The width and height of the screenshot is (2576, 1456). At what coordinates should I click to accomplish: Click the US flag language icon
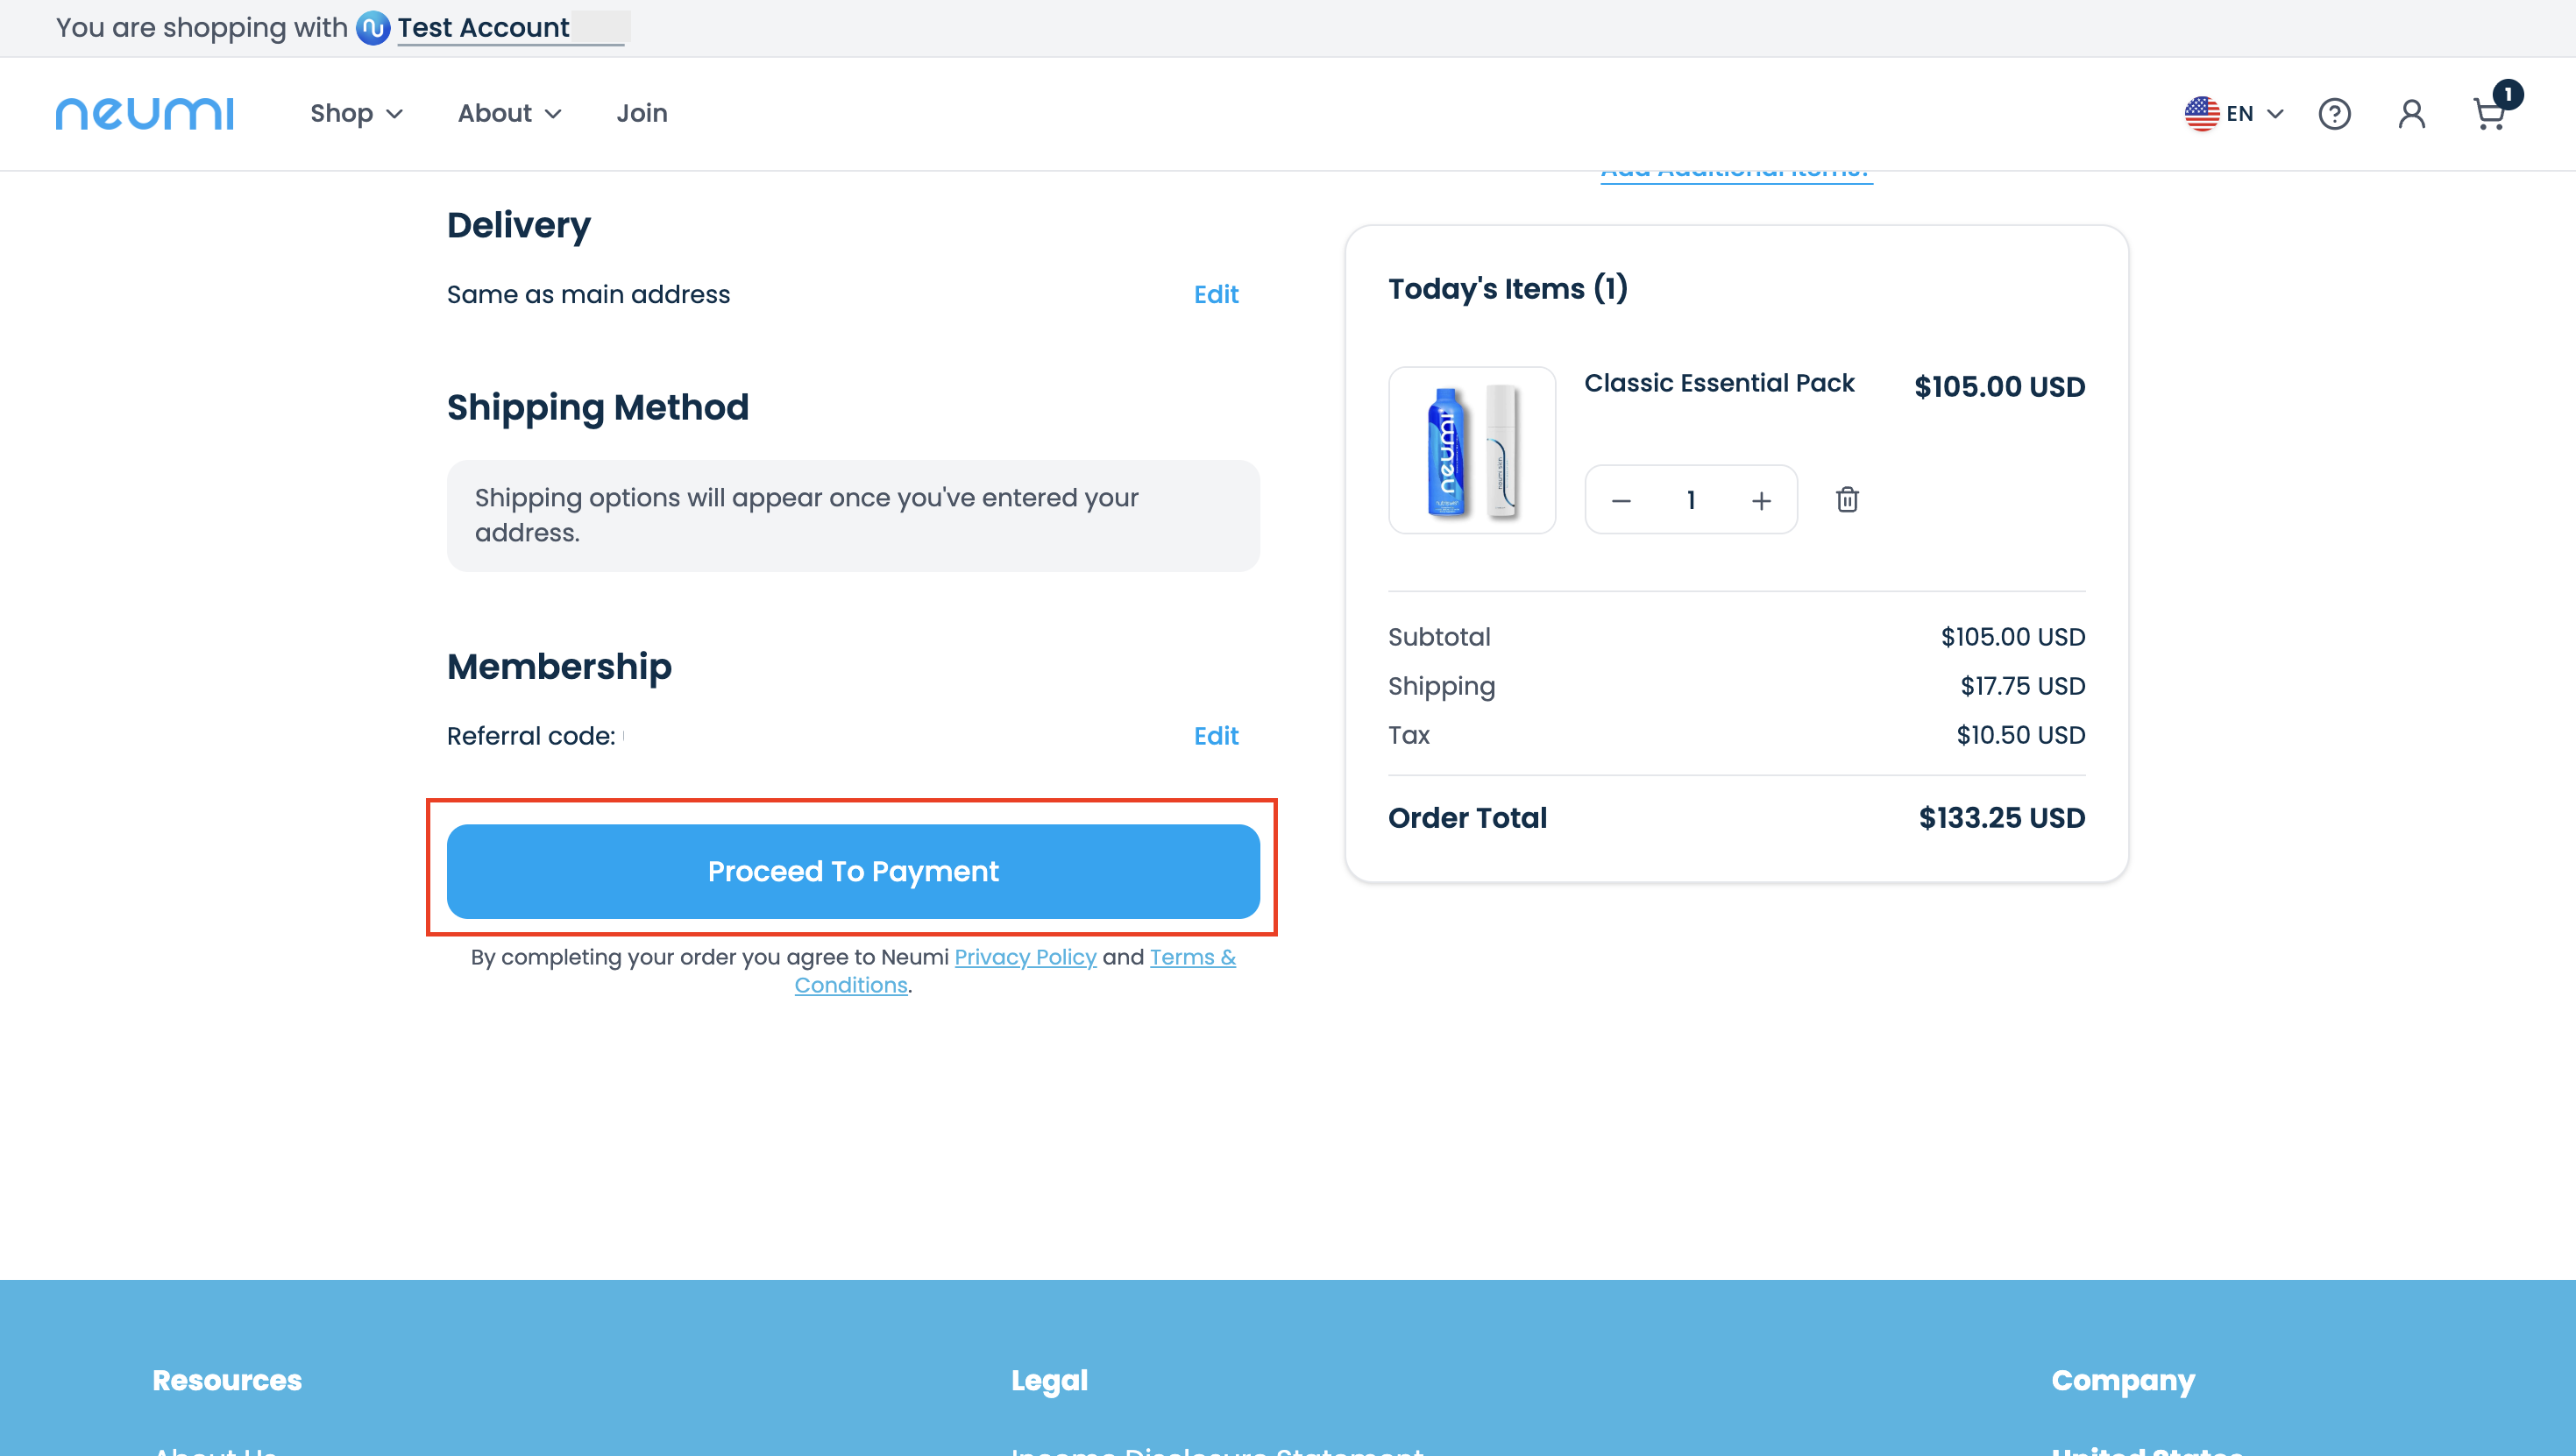pos(2201,114)
